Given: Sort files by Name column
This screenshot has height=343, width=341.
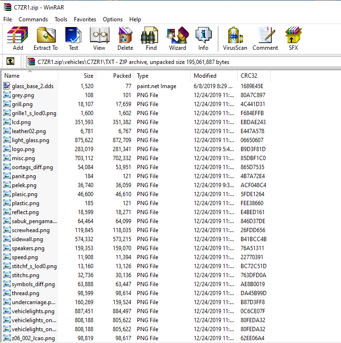Looking at the screenshot, I should (x=30, y=76).
